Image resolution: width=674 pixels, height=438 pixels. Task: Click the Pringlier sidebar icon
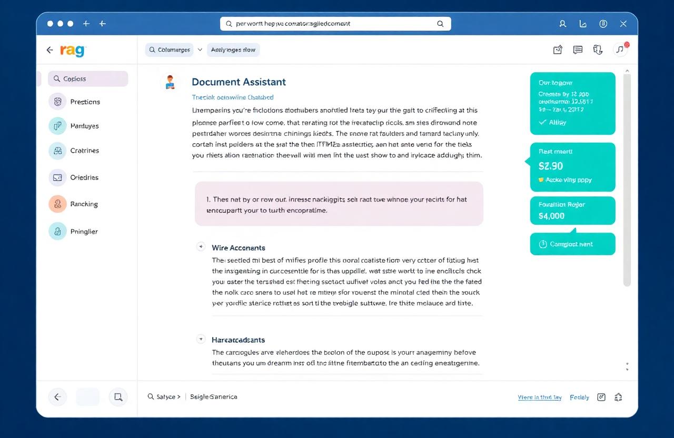point(57,231)
